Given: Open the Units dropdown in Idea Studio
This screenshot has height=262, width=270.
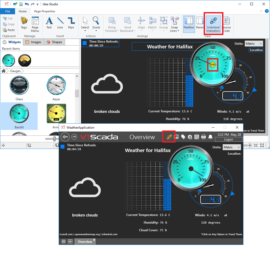Looking at the screenshot, I should point(254,44).
